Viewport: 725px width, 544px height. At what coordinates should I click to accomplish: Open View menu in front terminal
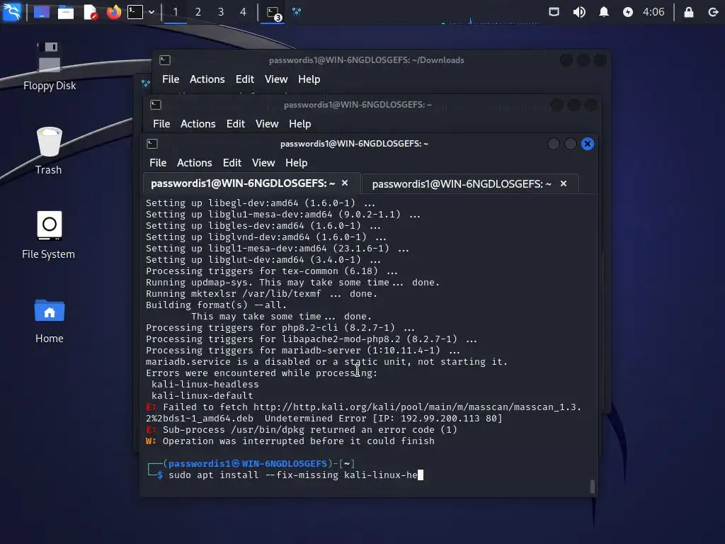(x=263, y=163)
